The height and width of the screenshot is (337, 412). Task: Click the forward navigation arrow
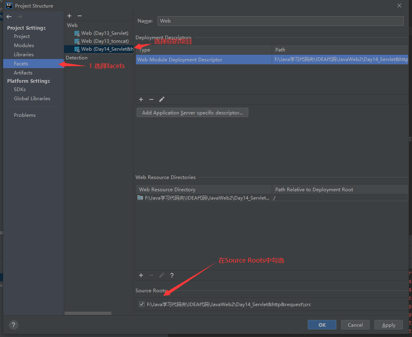[19, 17]
